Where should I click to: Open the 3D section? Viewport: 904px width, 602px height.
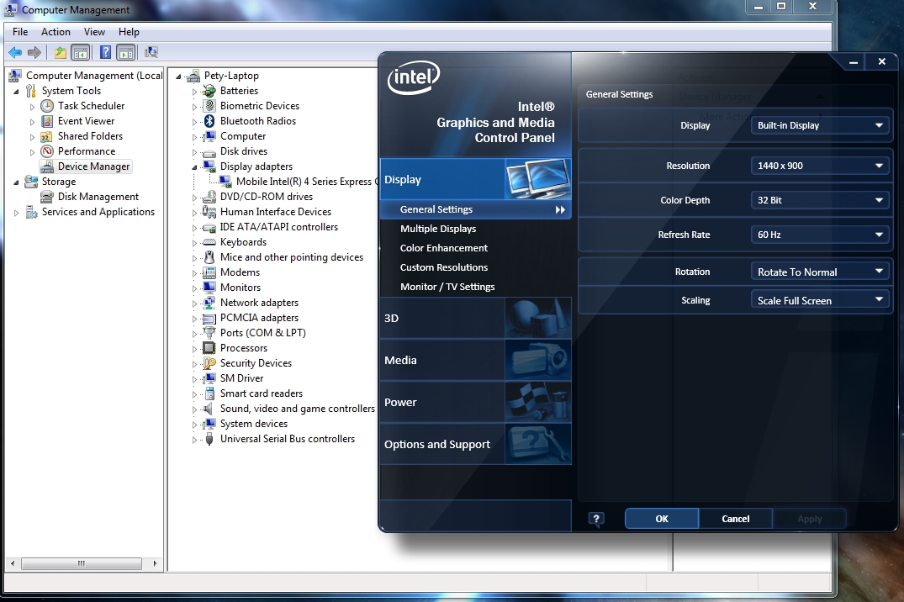[476, 318]
